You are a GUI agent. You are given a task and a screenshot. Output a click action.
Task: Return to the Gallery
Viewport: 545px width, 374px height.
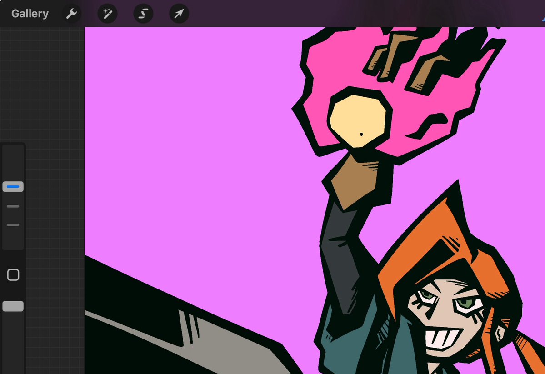pos(30,14)
